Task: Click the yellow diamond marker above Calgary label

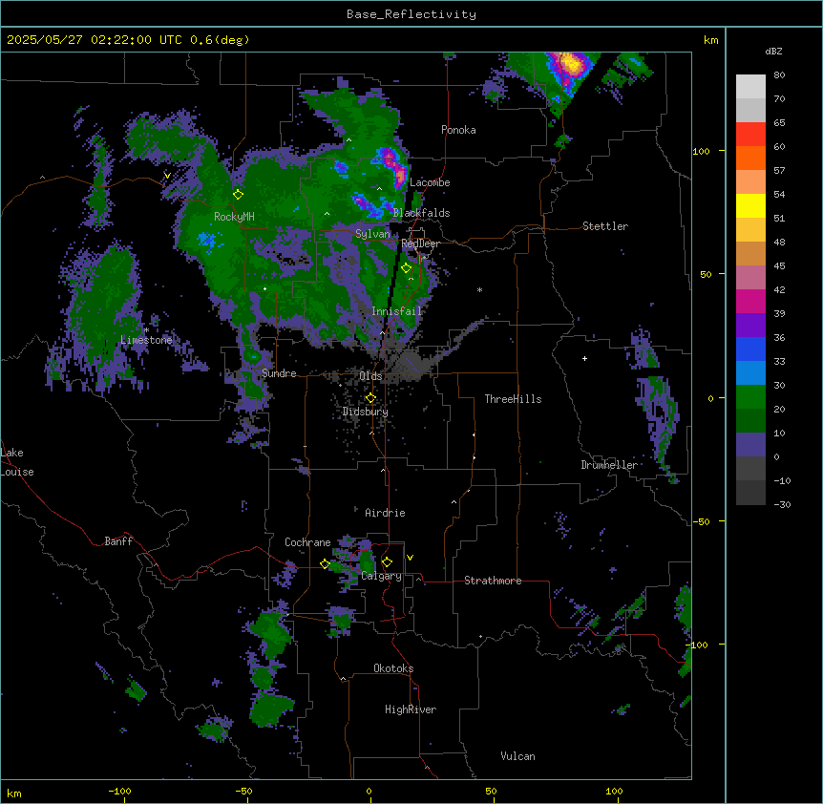Action: (x=387, y=562)
